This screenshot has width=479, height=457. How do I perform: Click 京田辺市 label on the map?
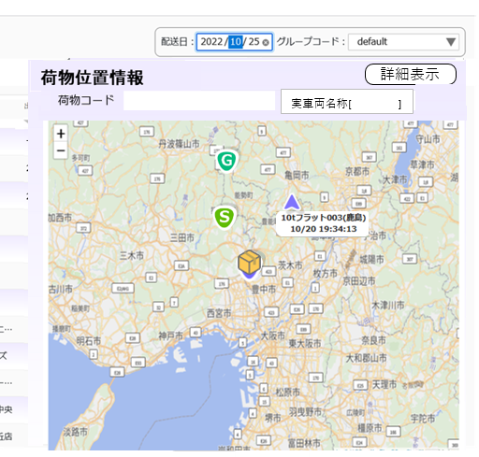(x=359, y=281)
